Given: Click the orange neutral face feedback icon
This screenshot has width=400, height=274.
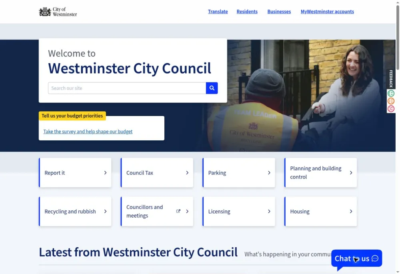Looking at the screenshot, I should click(391, 101).
